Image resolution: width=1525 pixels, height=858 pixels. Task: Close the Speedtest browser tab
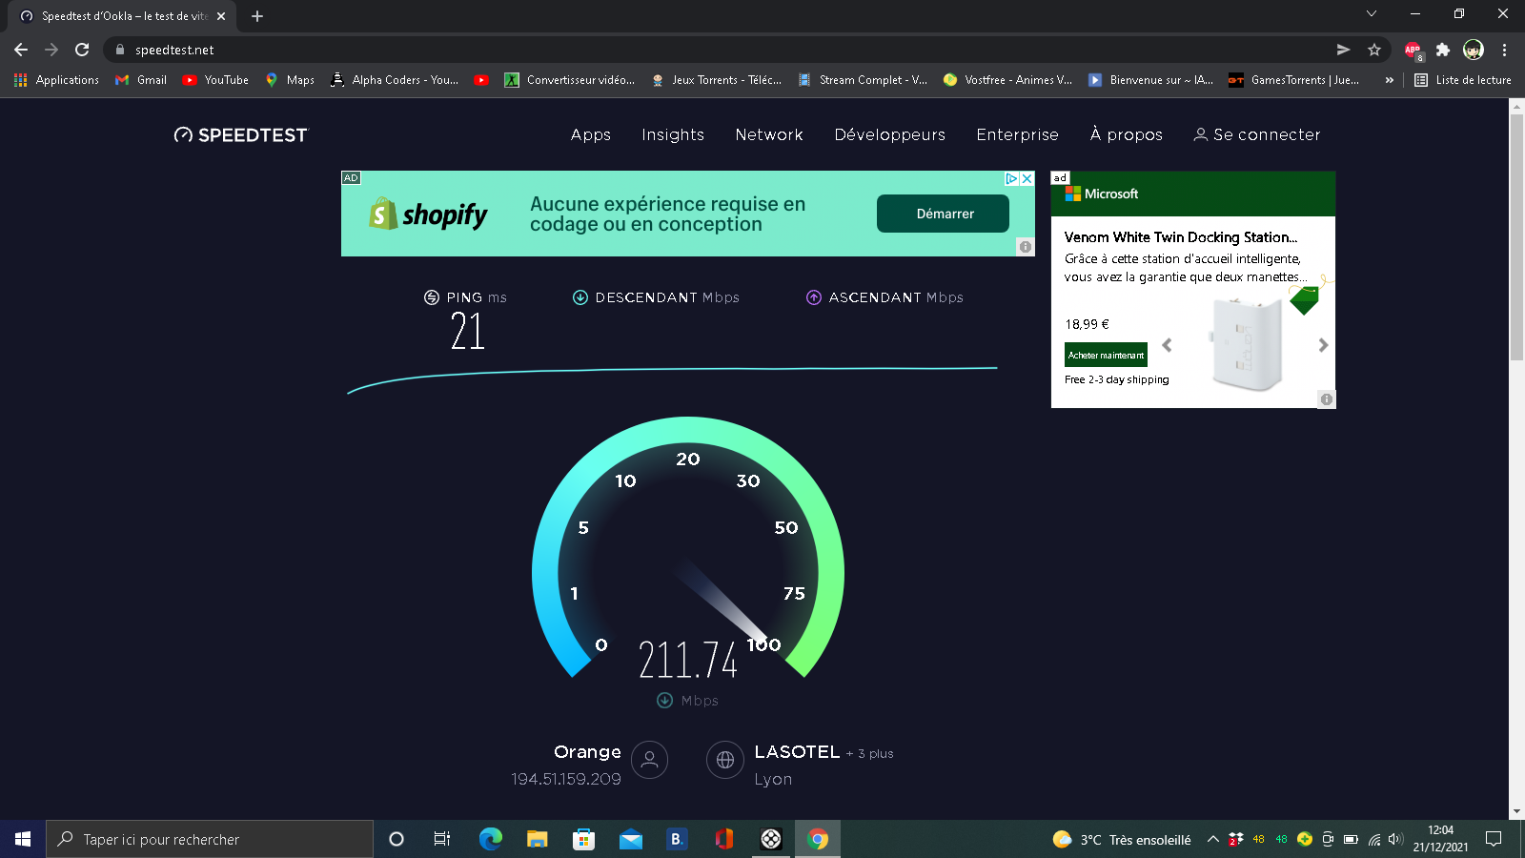click(221, 16)
